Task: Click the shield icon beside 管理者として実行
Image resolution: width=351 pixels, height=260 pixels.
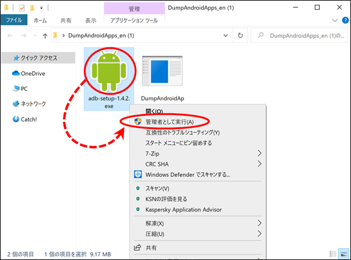Action: click(138, 122)
